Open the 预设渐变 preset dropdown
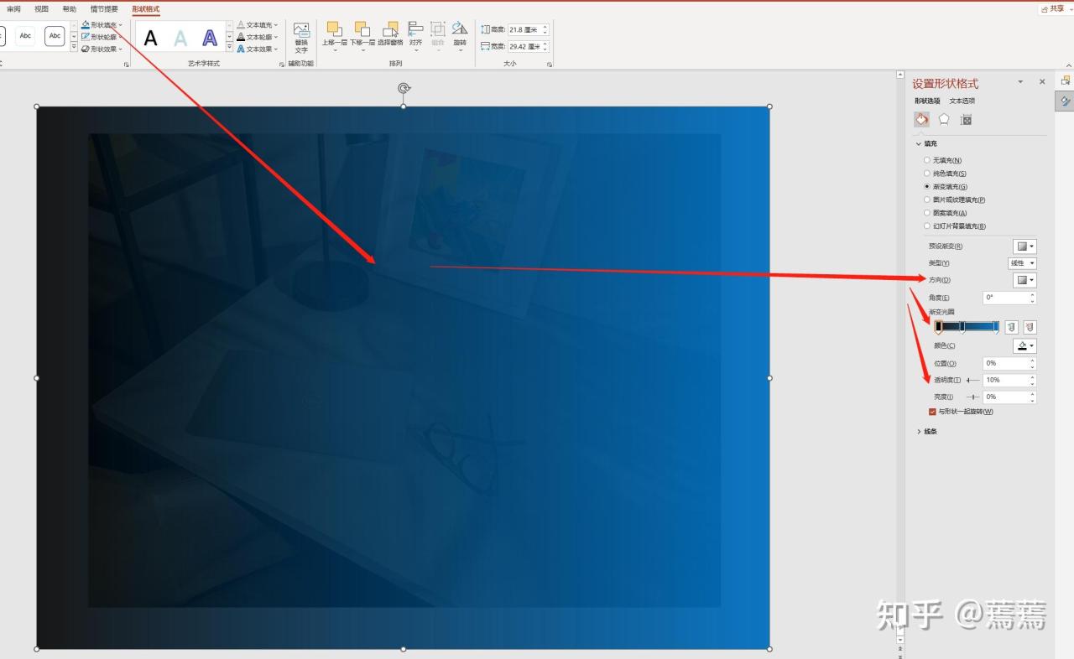Screen dimensions: 1074x659 pos(1024,246)
